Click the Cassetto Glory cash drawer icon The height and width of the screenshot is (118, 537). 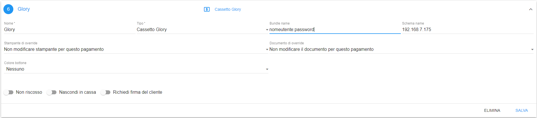pos(207,9)
